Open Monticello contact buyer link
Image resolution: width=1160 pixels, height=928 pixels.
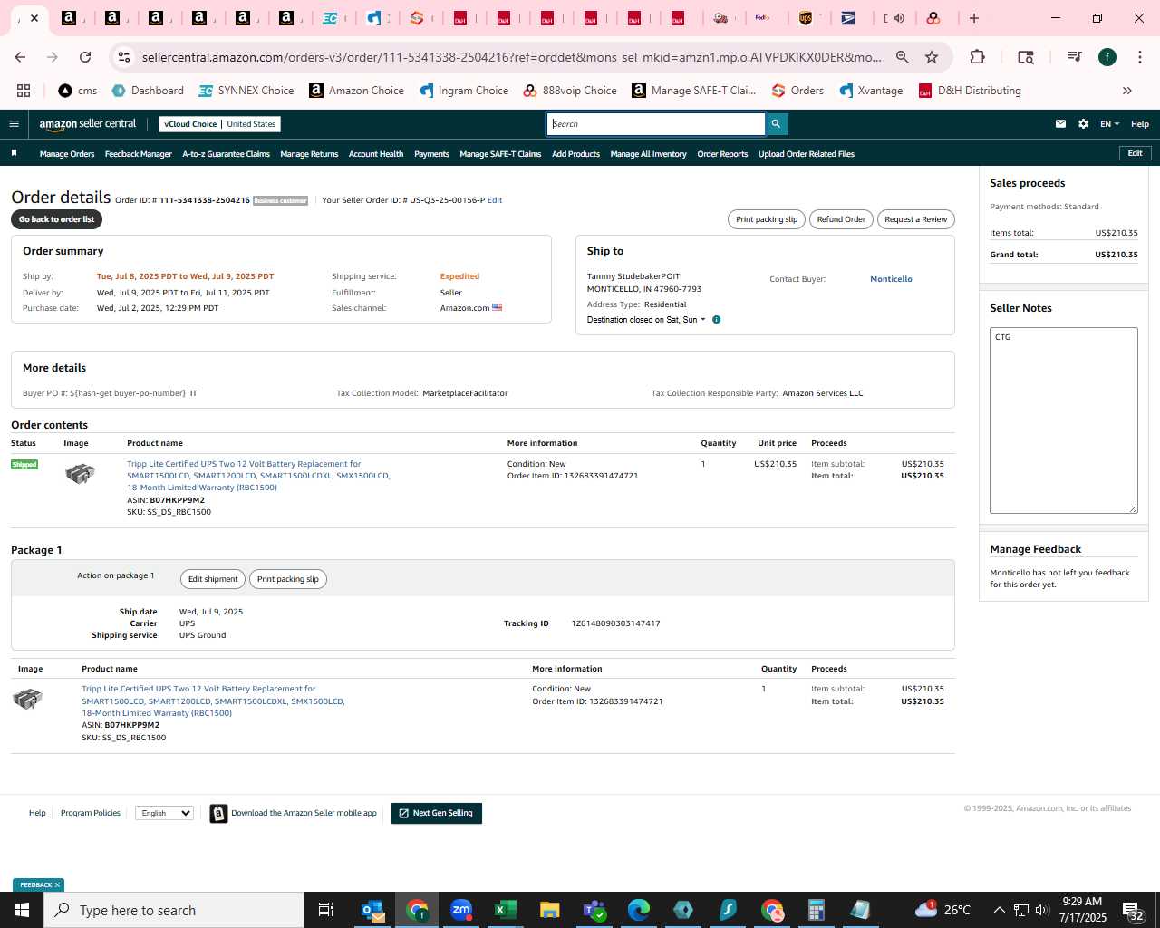point(891,279)
